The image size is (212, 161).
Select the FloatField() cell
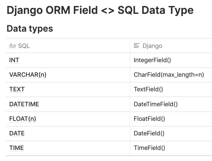[171, 119]
